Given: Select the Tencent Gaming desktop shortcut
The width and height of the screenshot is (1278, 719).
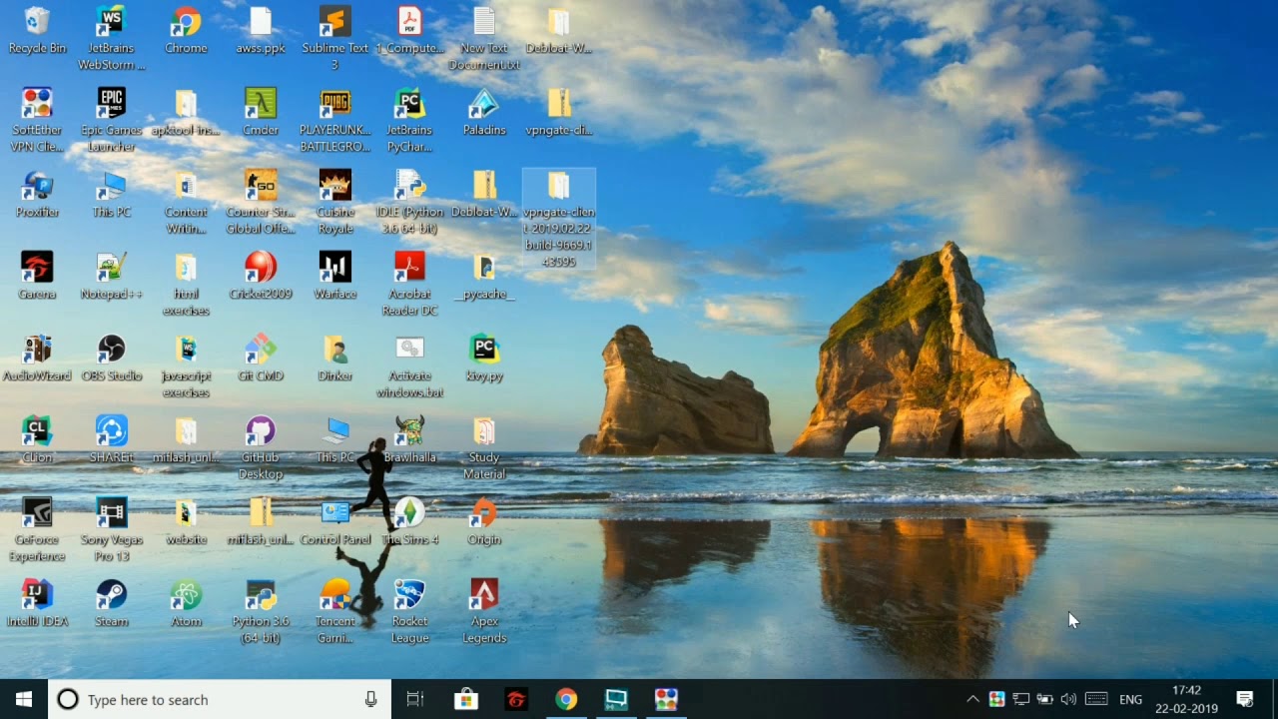Looking at the screenshot, I should pyautogui.click(x=335, y=611).
